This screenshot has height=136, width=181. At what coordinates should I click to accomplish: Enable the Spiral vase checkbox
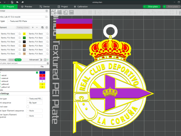click(28, 107)
